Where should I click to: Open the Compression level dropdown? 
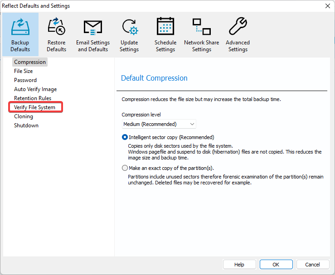pyautogui.click(x=159, y=124)
